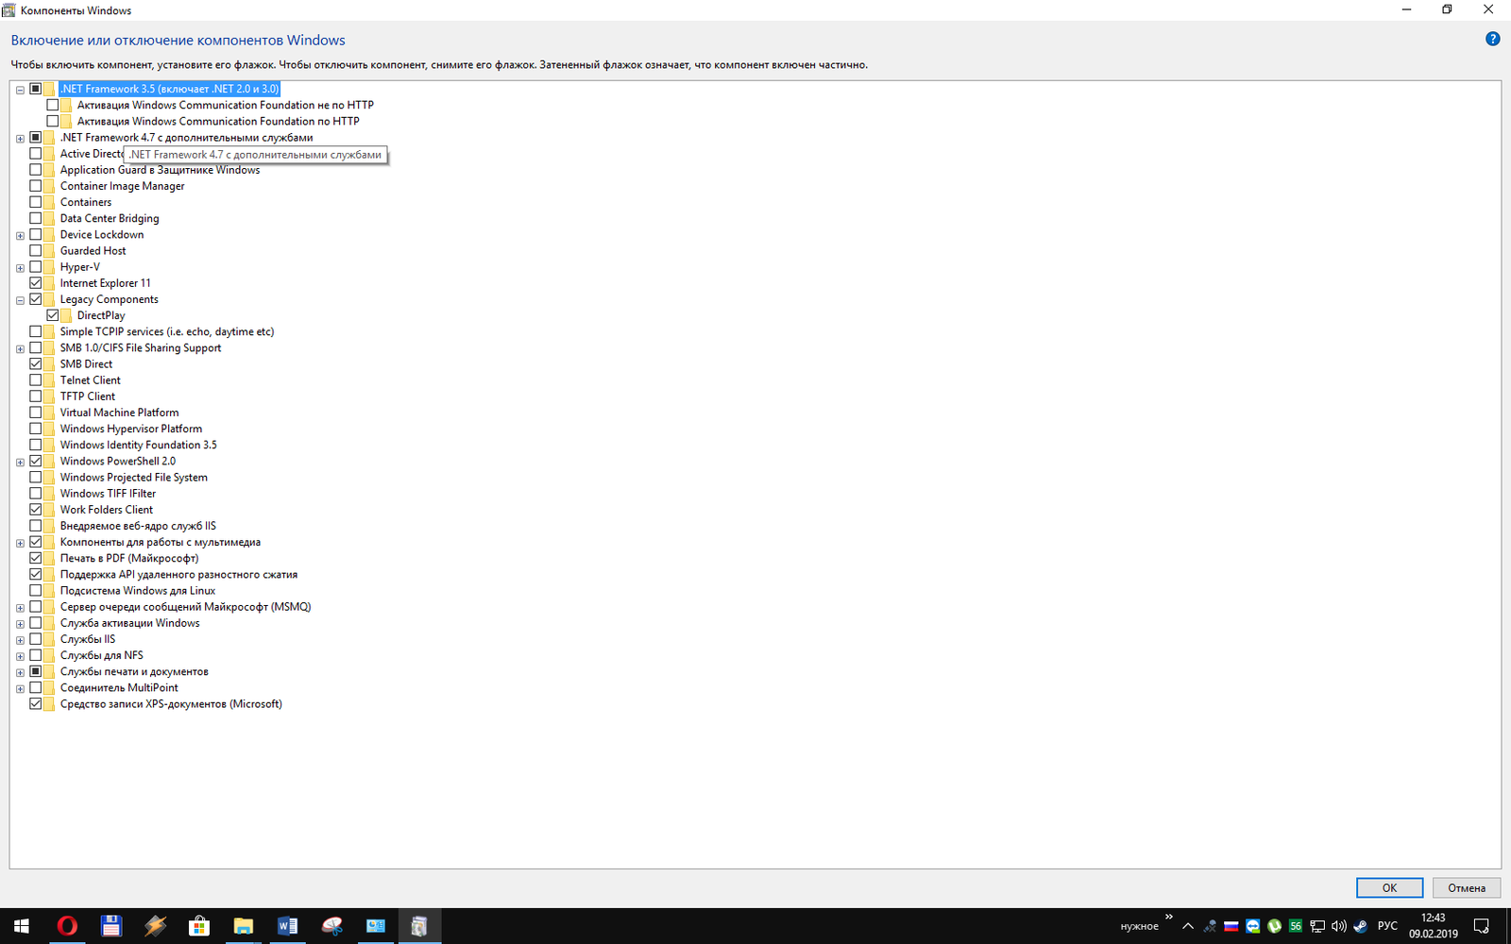This screenshot has width=1511, height=944.
Task: Open the нужное taskbar toolbar
Action: tap(1139, 926)
